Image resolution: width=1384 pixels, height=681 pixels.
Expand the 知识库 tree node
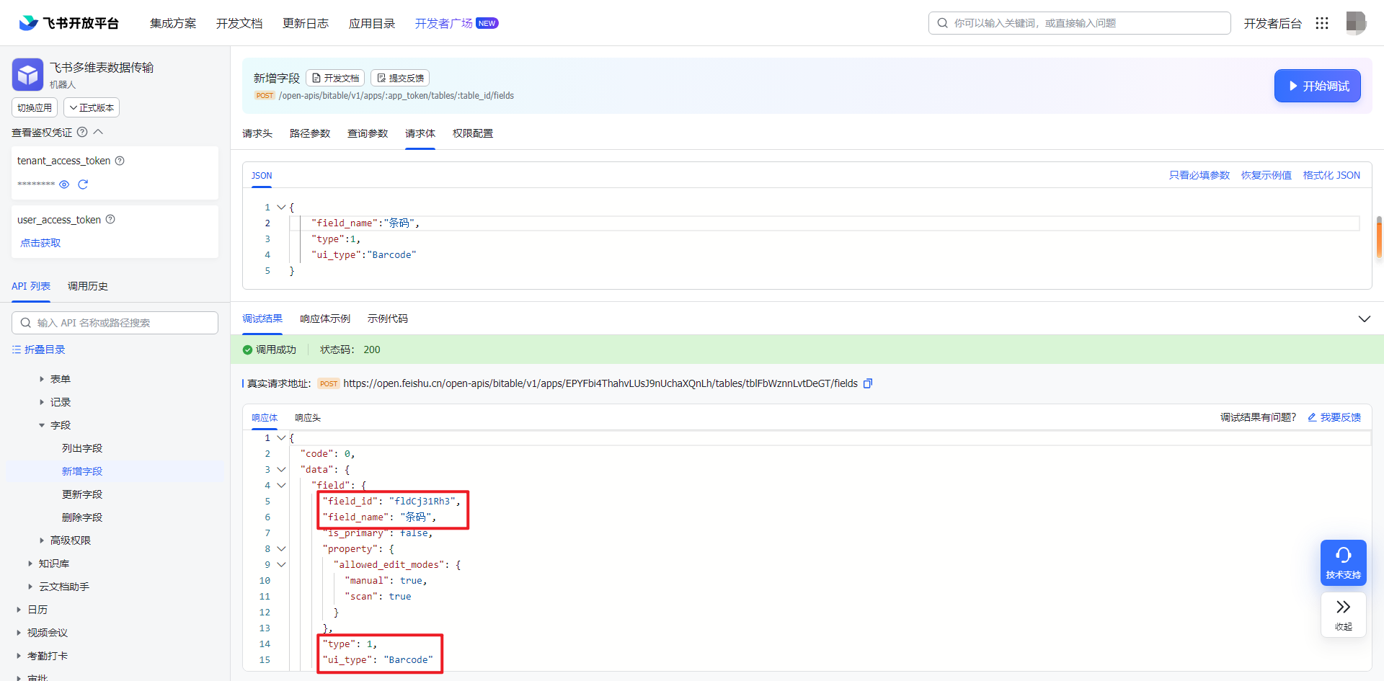[30, 564]
